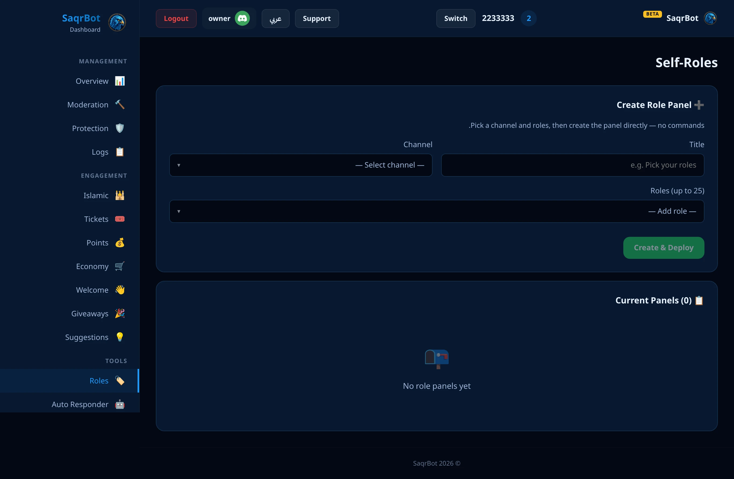Open the Logs page
Viewport: 734px width, 479px height.
click(70, 152)
